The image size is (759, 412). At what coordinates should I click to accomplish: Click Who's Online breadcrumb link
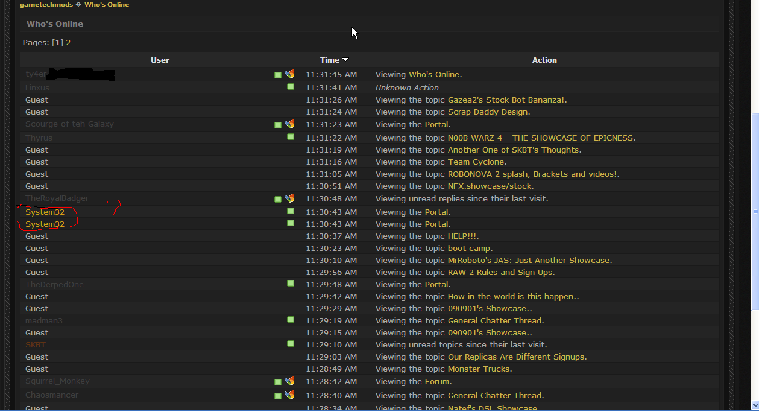pyautogui.click(x=107, y=5)
